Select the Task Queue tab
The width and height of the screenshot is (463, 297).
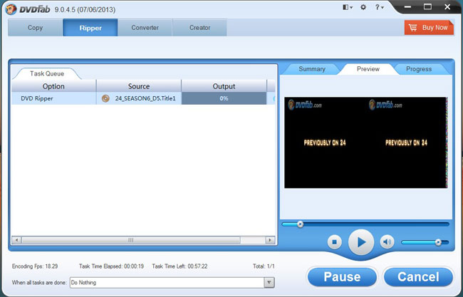point(46,73)
